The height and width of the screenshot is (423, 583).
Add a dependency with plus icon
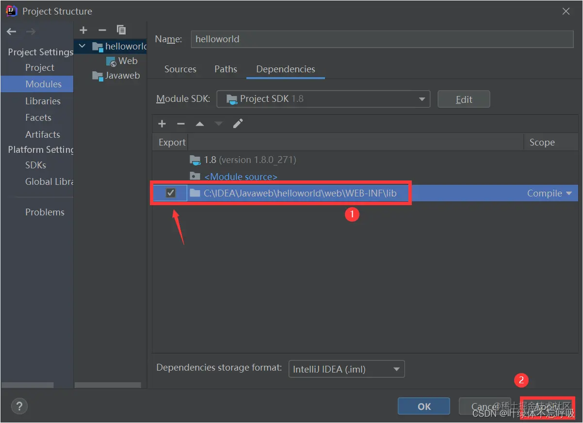[162, 124]
